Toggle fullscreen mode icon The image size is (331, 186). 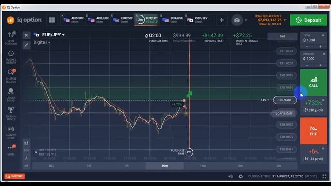[324, 176]
